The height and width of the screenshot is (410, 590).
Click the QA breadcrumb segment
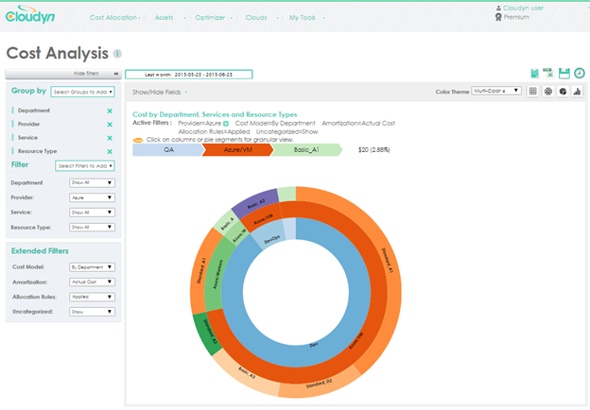pos(167,150)
